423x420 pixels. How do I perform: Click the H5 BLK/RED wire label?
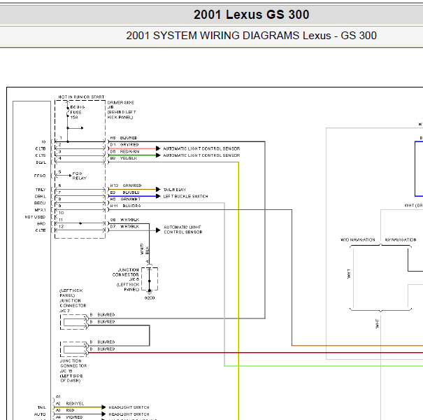point(124,138)
